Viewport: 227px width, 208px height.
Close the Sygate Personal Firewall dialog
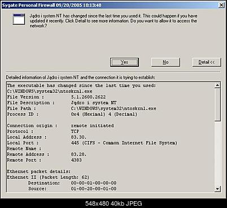(222, 5)
